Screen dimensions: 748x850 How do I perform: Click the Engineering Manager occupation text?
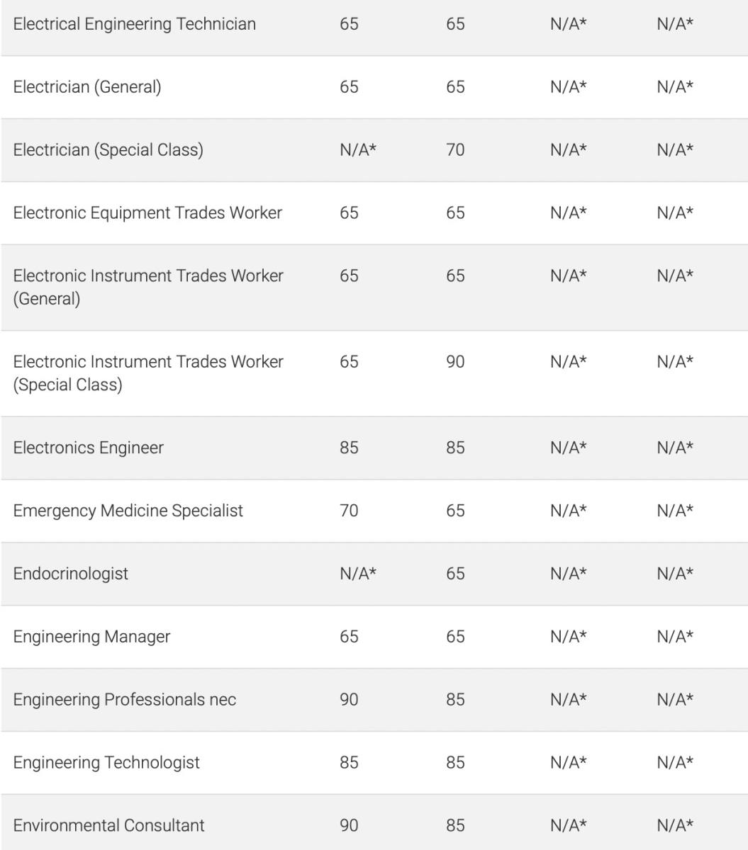click(92, 636)
